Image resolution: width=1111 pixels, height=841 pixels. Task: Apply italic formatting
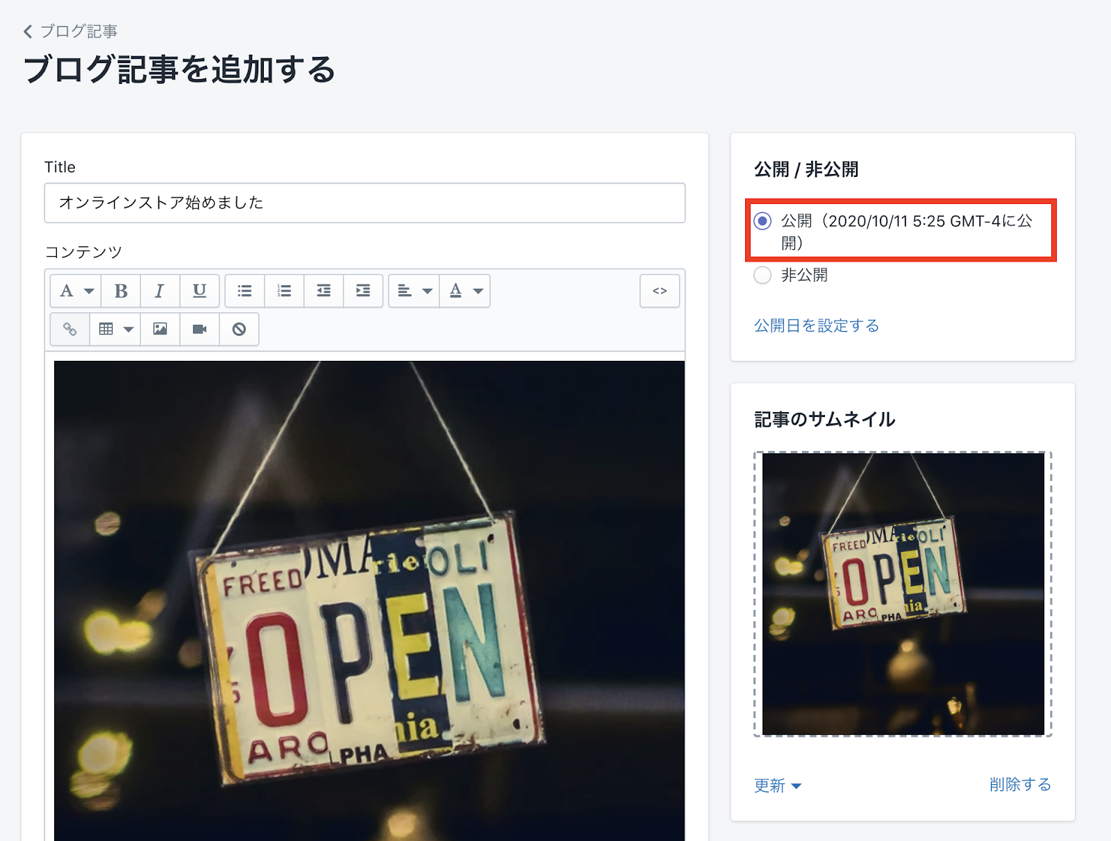(x=160, y=291)
